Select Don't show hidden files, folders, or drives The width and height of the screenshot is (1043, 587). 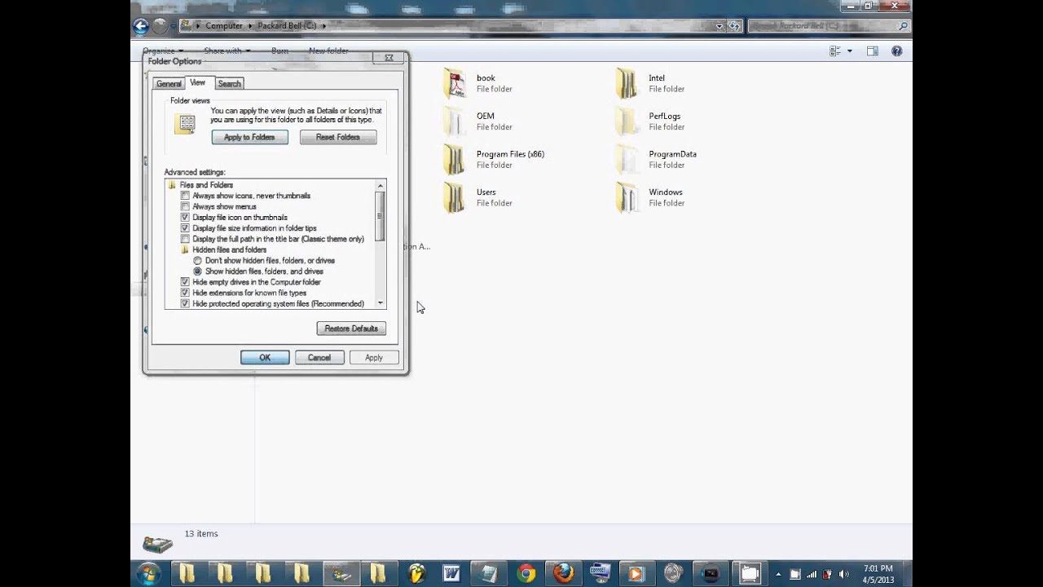pos(197,260)
